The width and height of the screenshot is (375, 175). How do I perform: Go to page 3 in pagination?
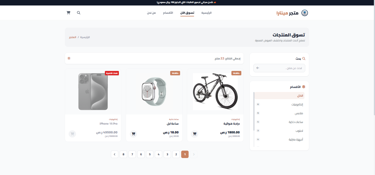click(x=167, y=154)
